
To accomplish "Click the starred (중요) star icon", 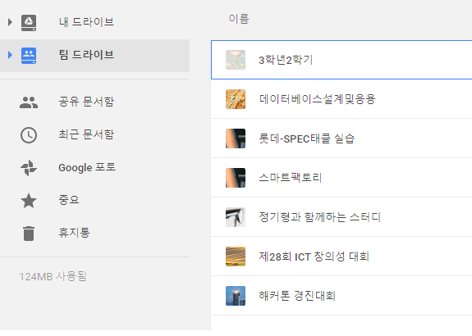I will tap(29, 201).
